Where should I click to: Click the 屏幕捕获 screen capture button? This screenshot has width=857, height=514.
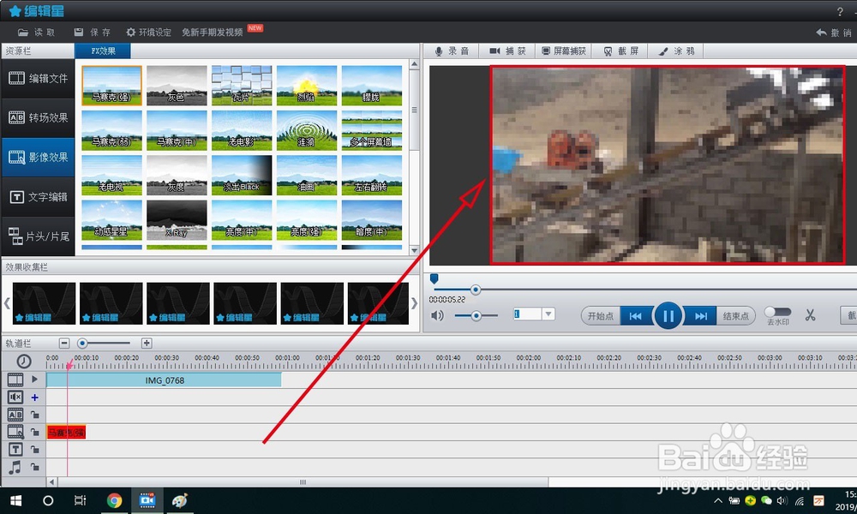tap(564, 51)
